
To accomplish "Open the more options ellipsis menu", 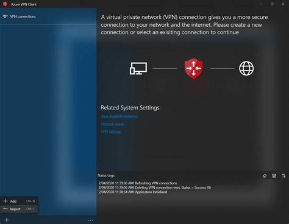I will [90, 220].
